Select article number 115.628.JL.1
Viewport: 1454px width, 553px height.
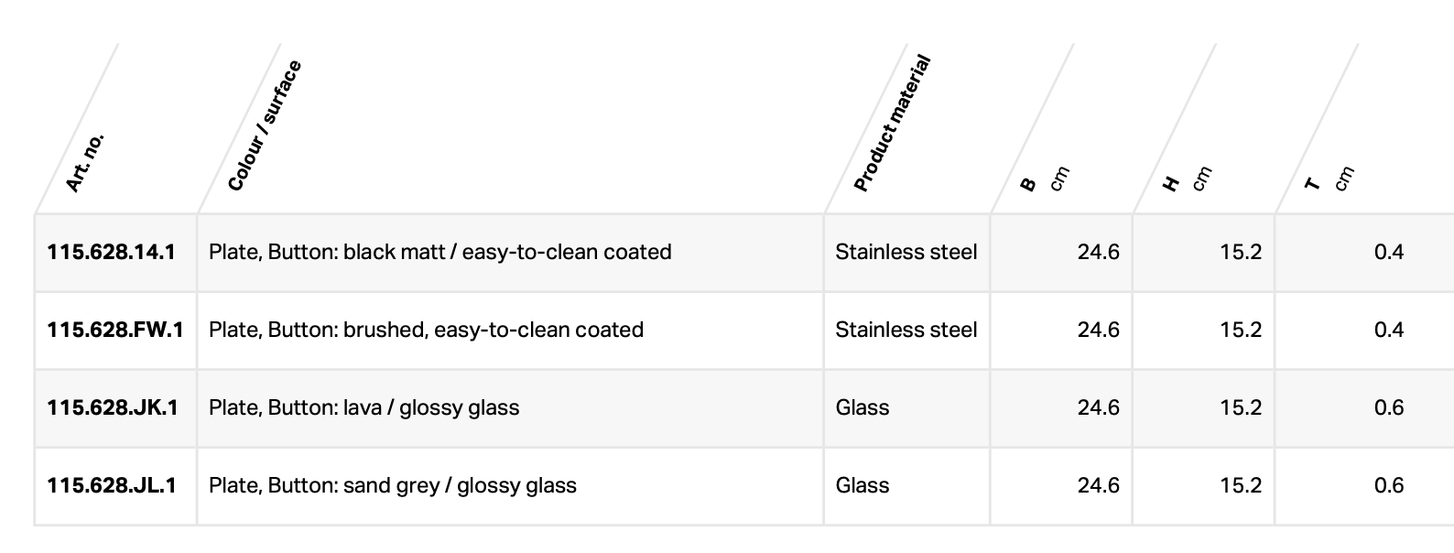click(112, 485)
